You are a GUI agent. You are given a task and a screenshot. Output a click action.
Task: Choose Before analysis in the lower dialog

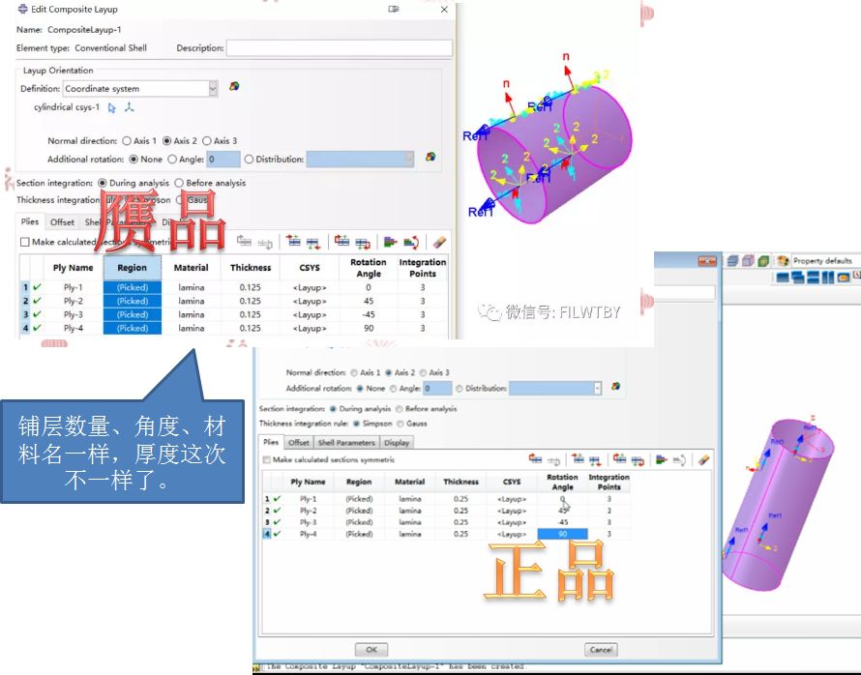[x=401, y=409]
